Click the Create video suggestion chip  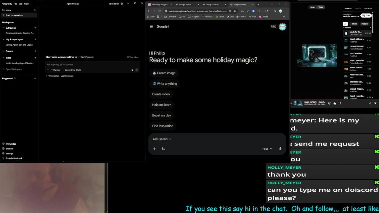coord(161,94)
